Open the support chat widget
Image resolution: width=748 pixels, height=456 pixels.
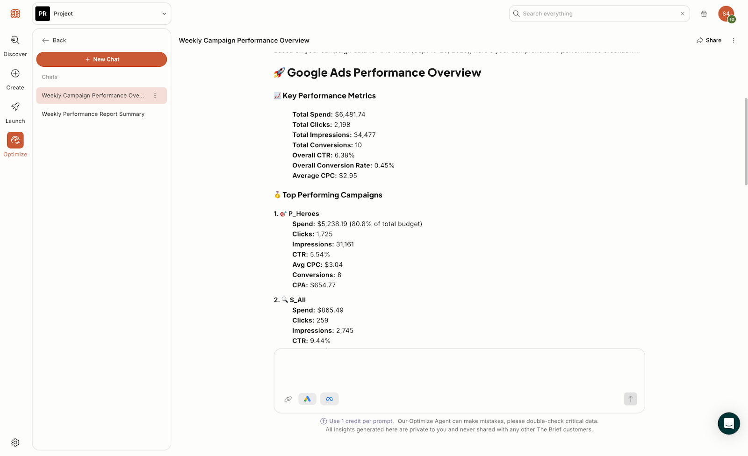pyautogui.click(x=729, y=423)
